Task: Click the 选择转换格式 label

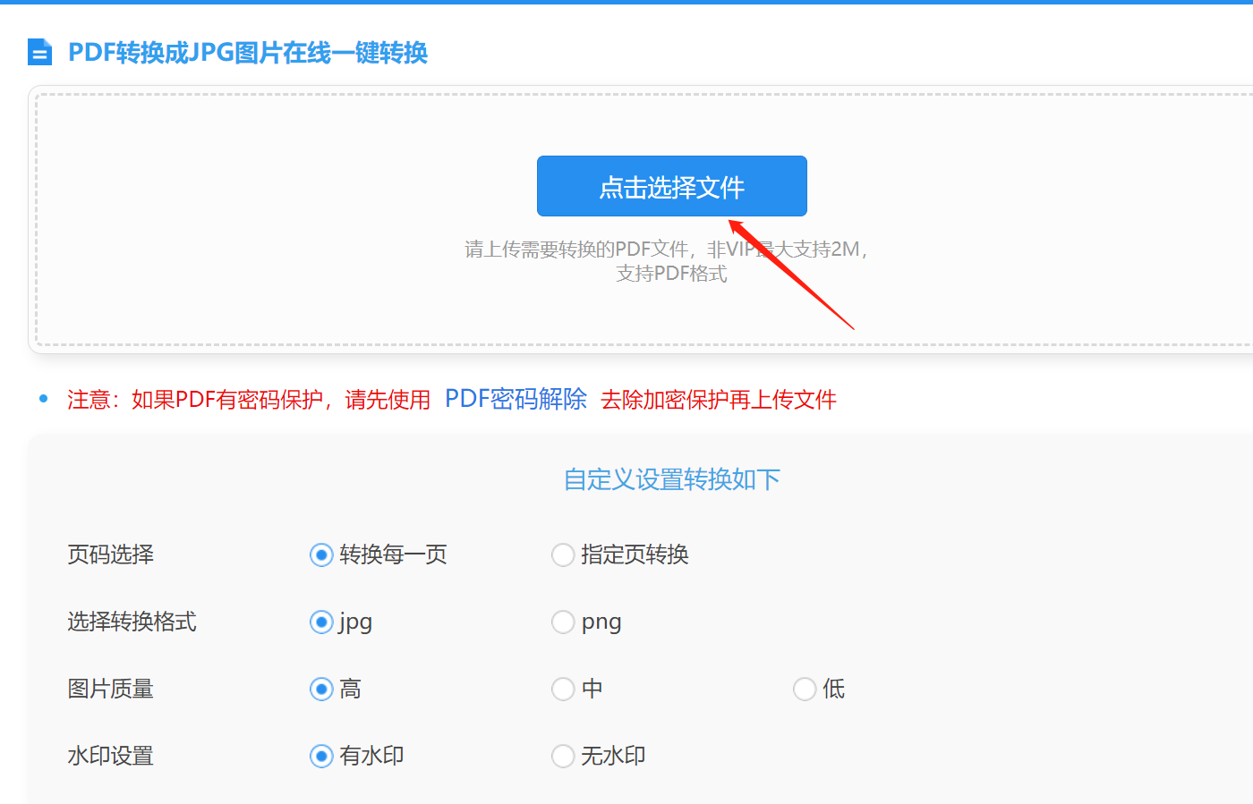Action: [x=132, y=622]
